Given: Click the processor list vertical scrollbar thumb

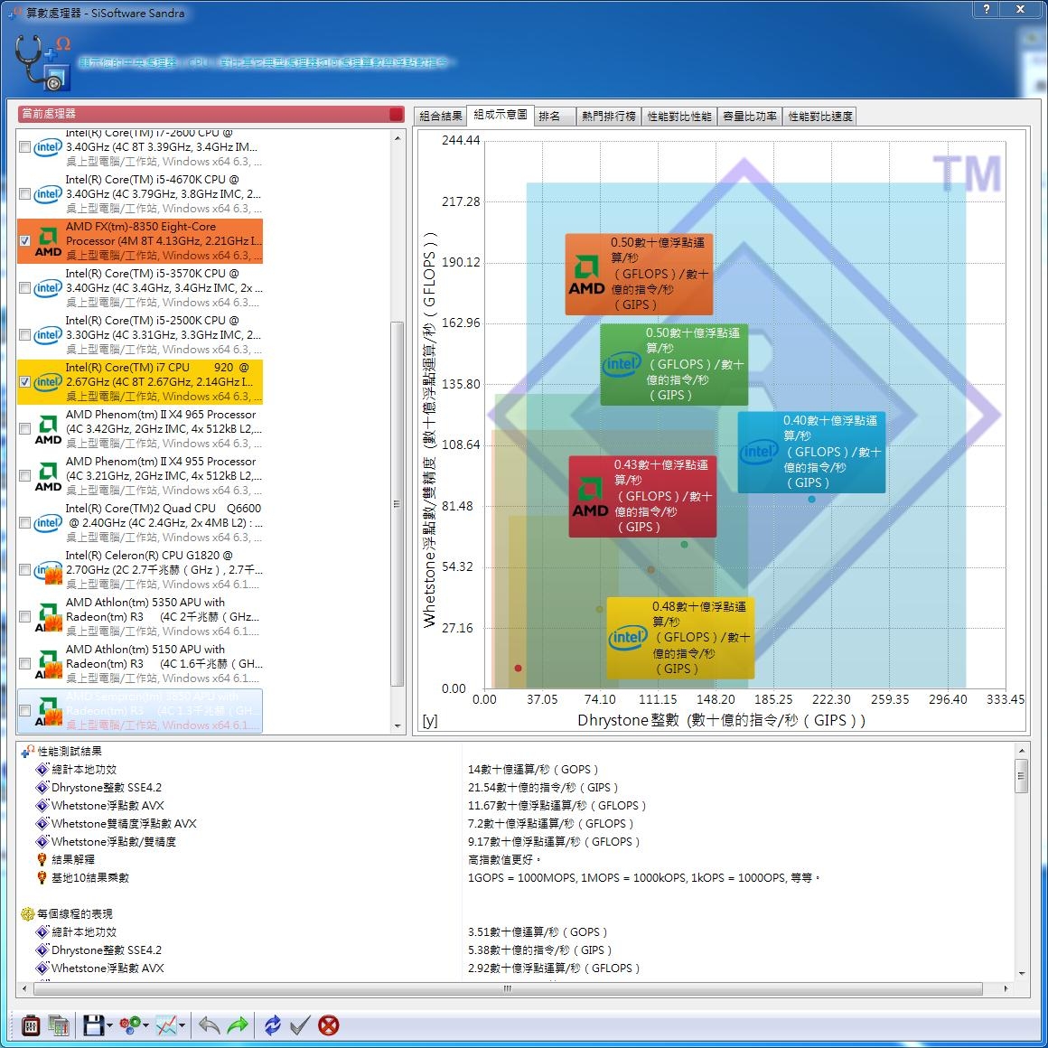Looking at the screenshot, I should coord(398,504).
